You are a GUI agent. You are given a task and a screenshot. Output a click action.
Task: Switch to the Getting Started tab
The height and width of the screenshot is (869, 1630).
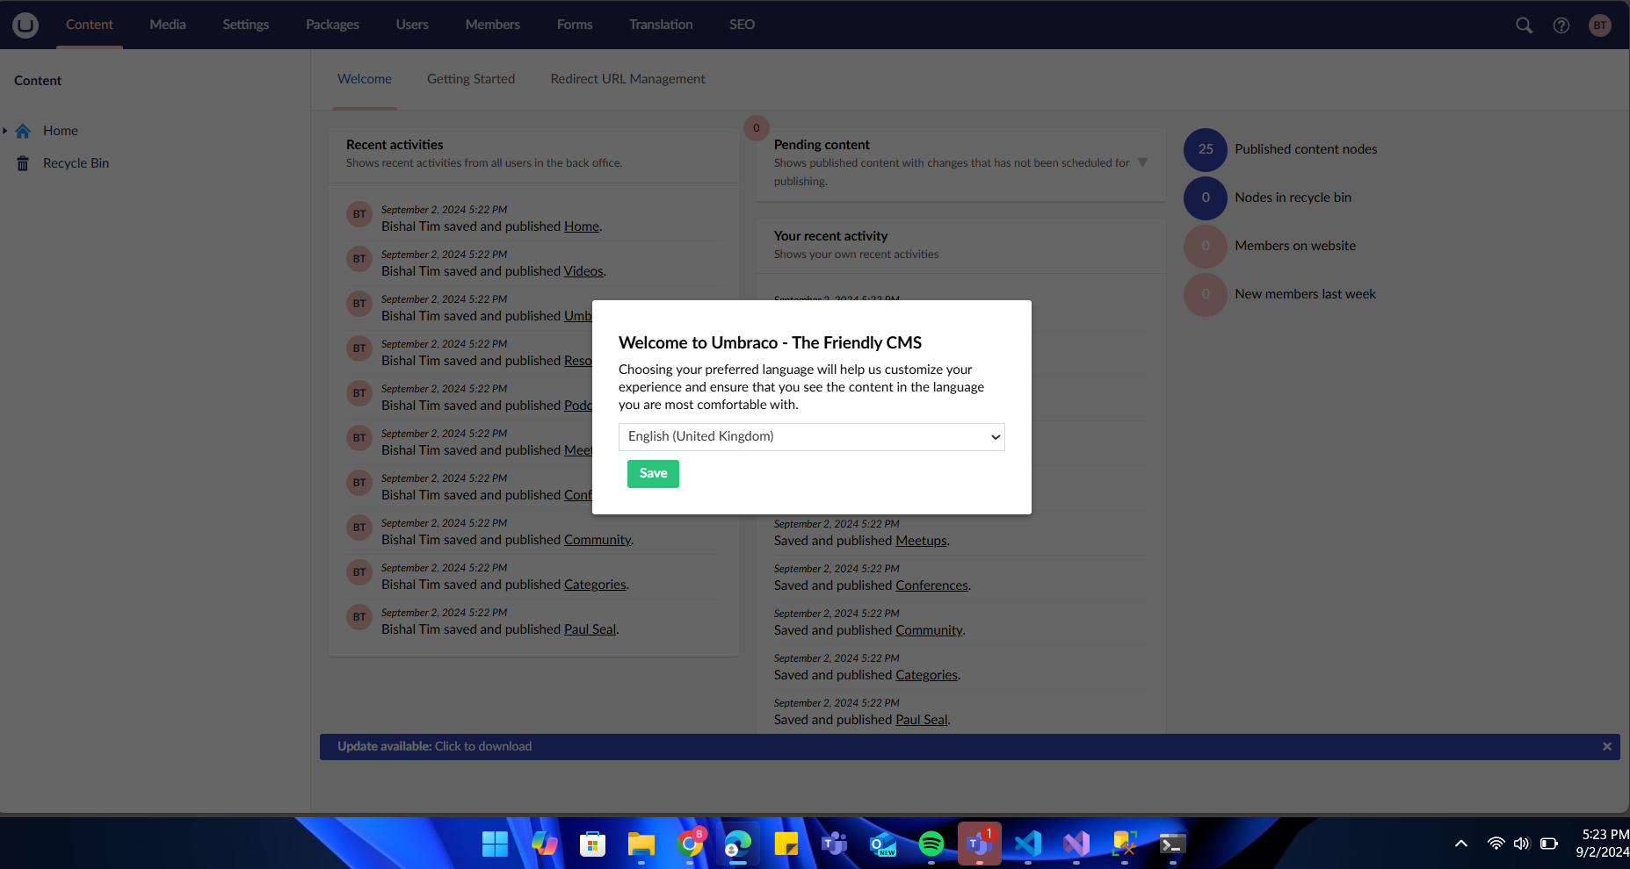point(471,79)
